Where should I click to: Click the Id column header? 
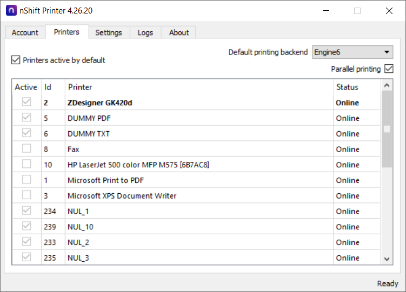point(54,87)
